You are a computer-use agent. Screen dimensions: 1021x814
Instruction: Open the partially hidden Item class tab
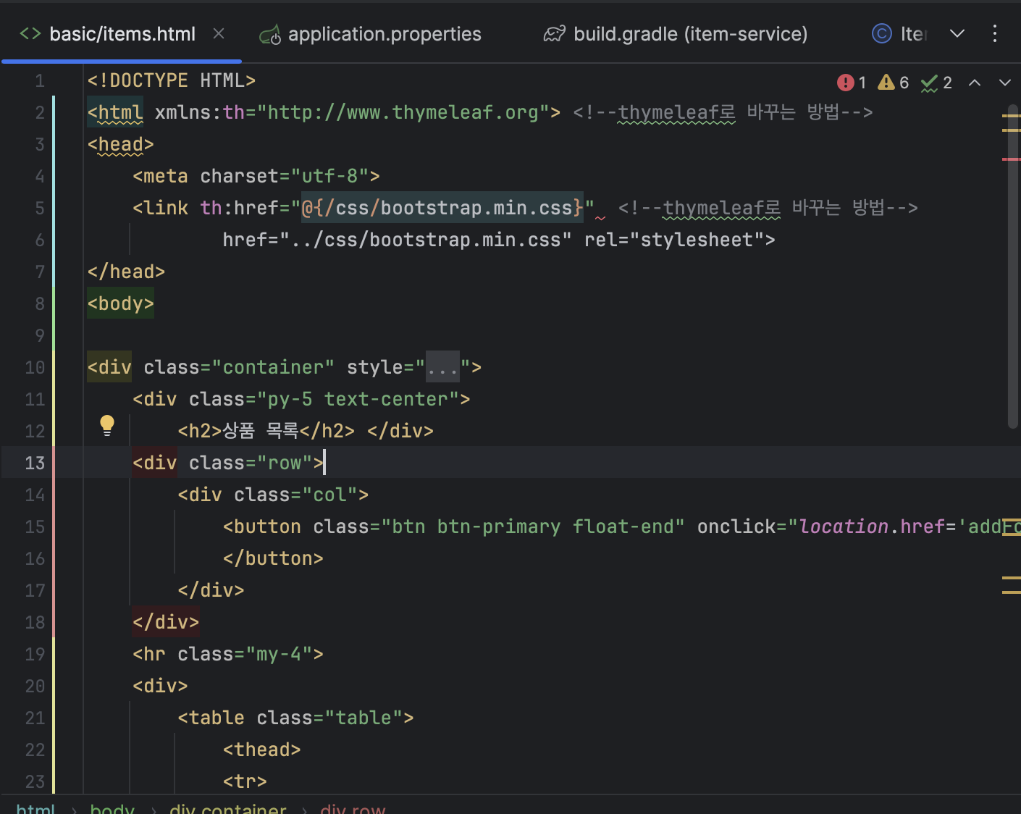coord(899,33)
